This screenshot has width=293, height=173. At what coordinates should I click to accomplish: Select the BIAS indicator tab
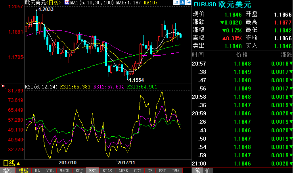point(106,170)
